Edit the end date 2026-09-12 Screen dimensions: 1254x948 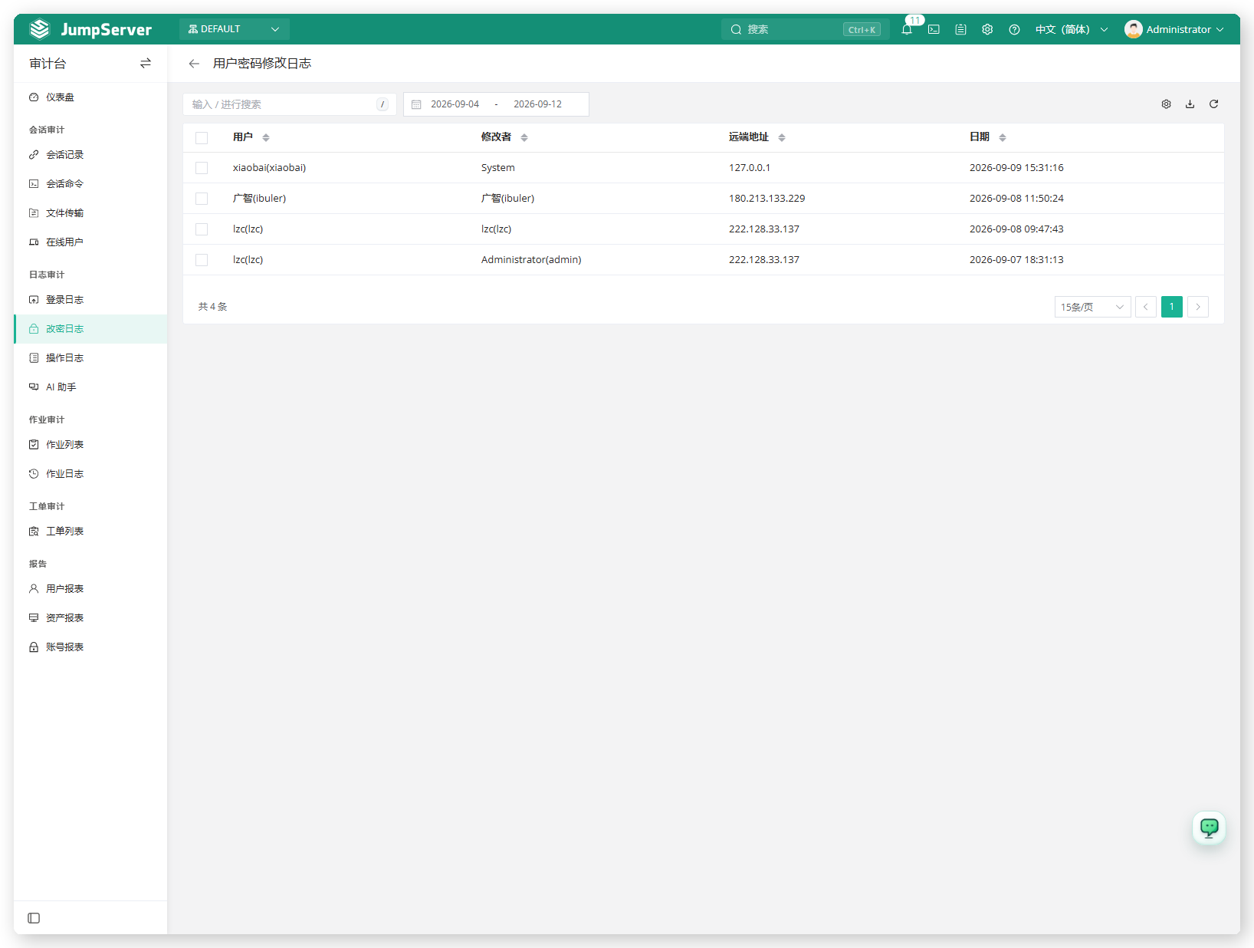(x=537, y=104)
